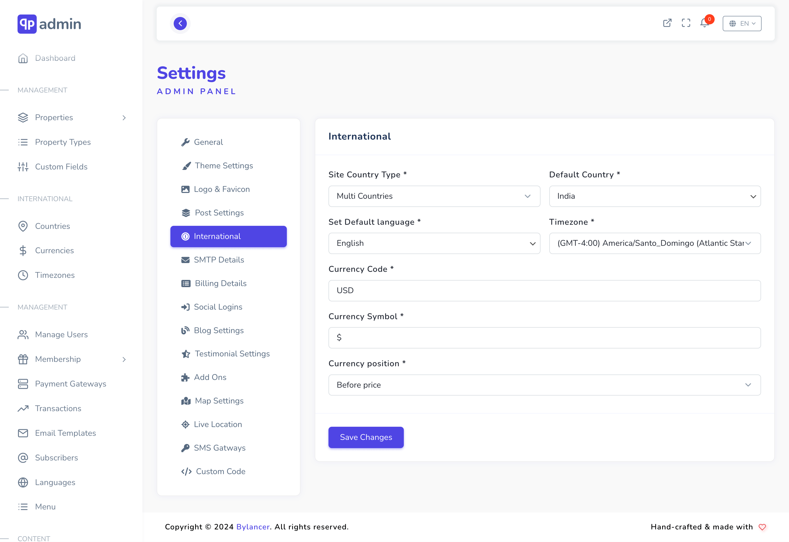
Task: Click the admin logo
Action: [49, 24]
